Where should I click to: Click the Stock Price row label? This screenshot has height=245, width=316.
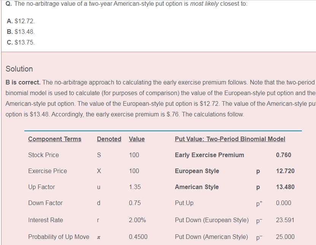click(43, 155)
